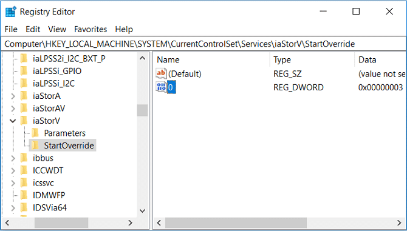Select the (Default) value name

pos(185,74)
